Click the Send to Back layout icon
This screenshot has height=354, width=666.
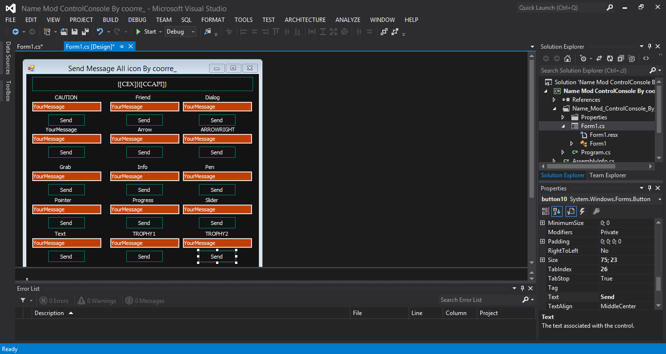[x=395, y=32]
